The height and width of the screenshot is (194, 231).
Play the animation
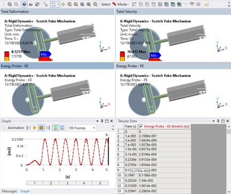pos(35,128)
